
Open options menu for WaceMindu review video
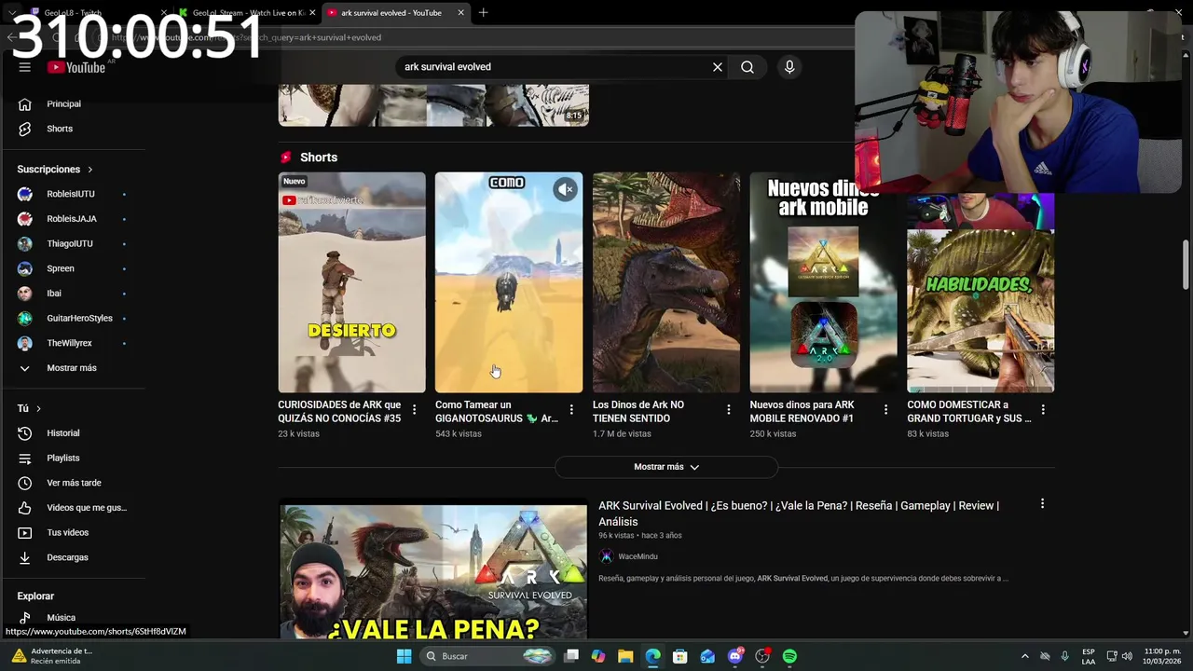[1042, 504]
